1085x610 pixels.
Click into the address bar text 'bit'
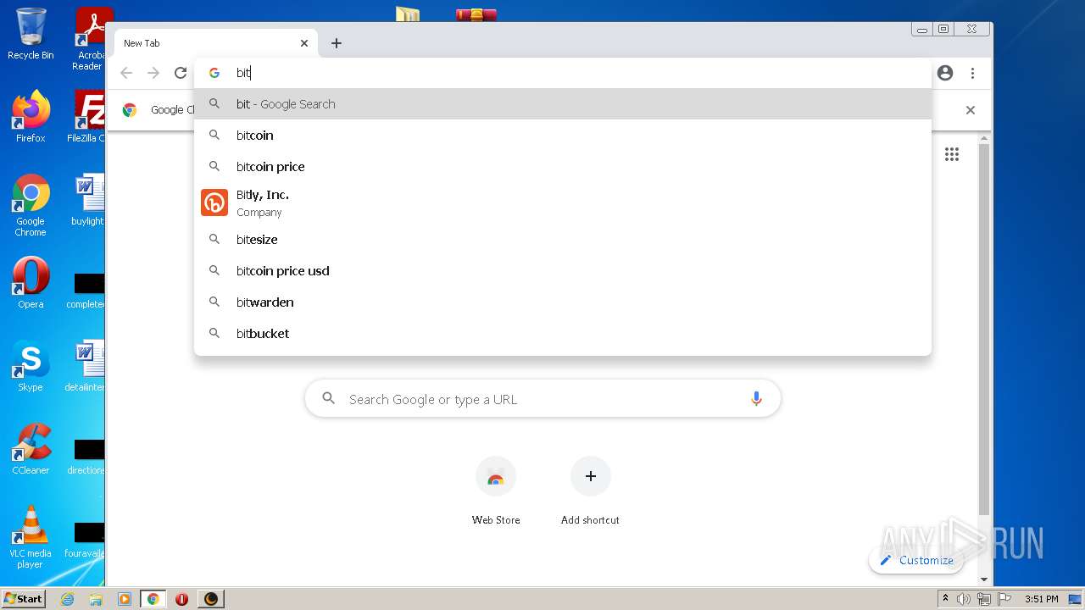(243, 73)
